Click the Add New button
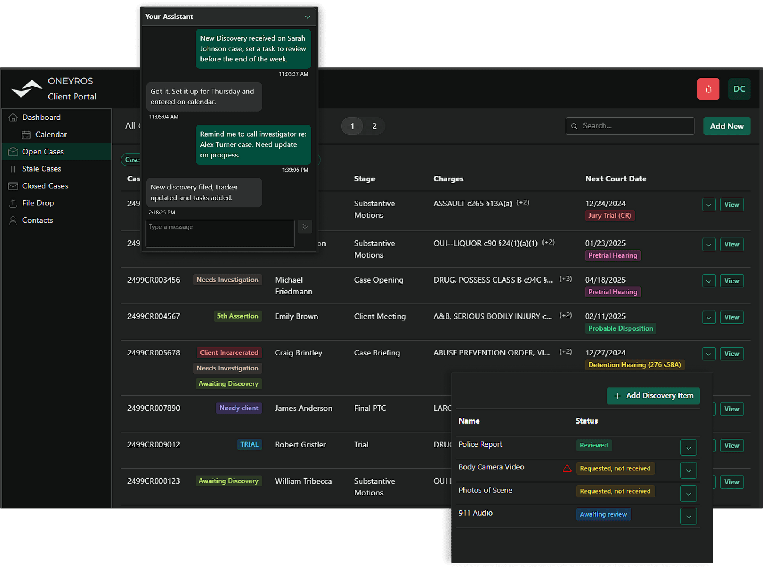 click(x=726, y=126)
